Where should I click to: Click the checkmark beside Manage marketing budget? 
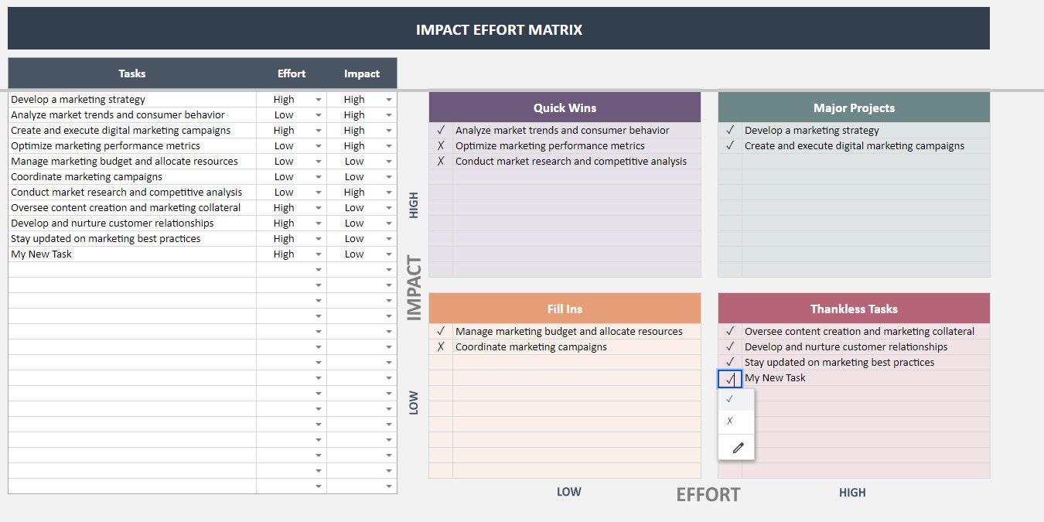[441, 331]
